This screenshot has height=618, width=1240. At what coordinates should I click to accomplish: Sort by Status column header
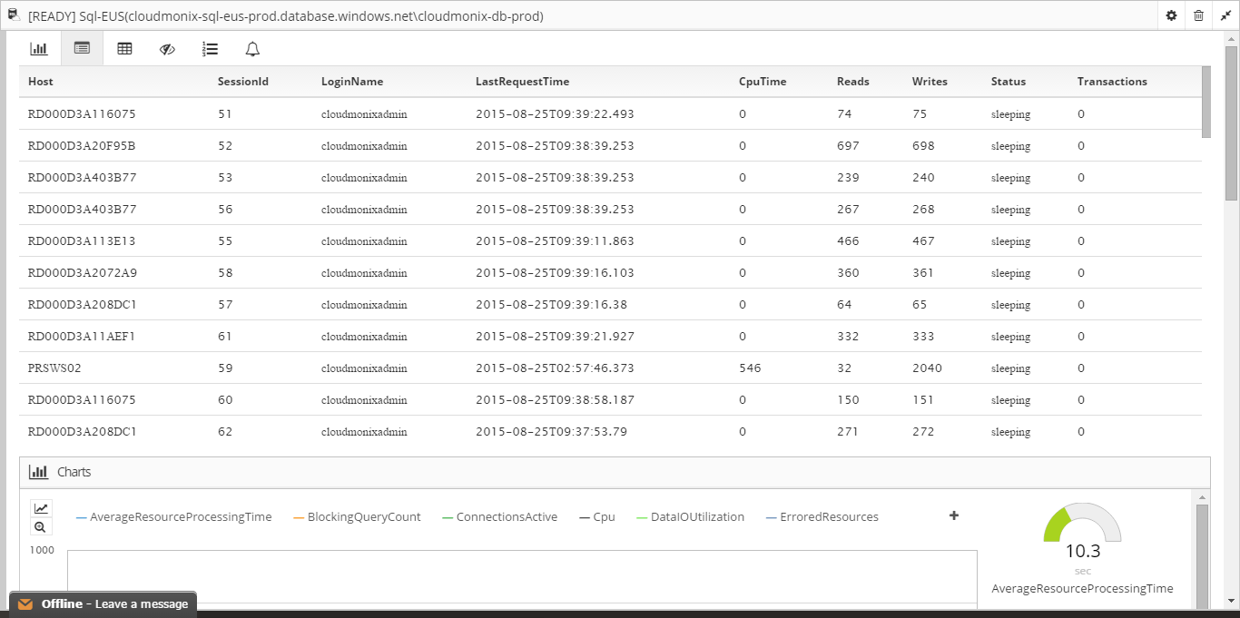(x=1009, y=82)
